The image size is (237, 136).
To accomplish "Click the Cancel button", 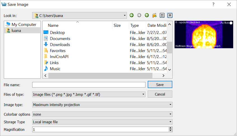I will [x=160, y=94].
